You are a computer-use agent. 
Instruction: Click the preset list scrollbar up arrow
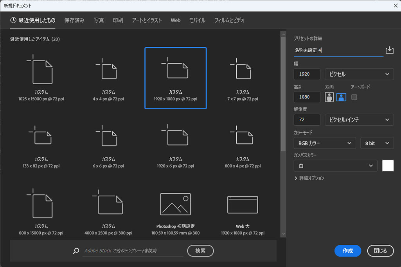283,34
